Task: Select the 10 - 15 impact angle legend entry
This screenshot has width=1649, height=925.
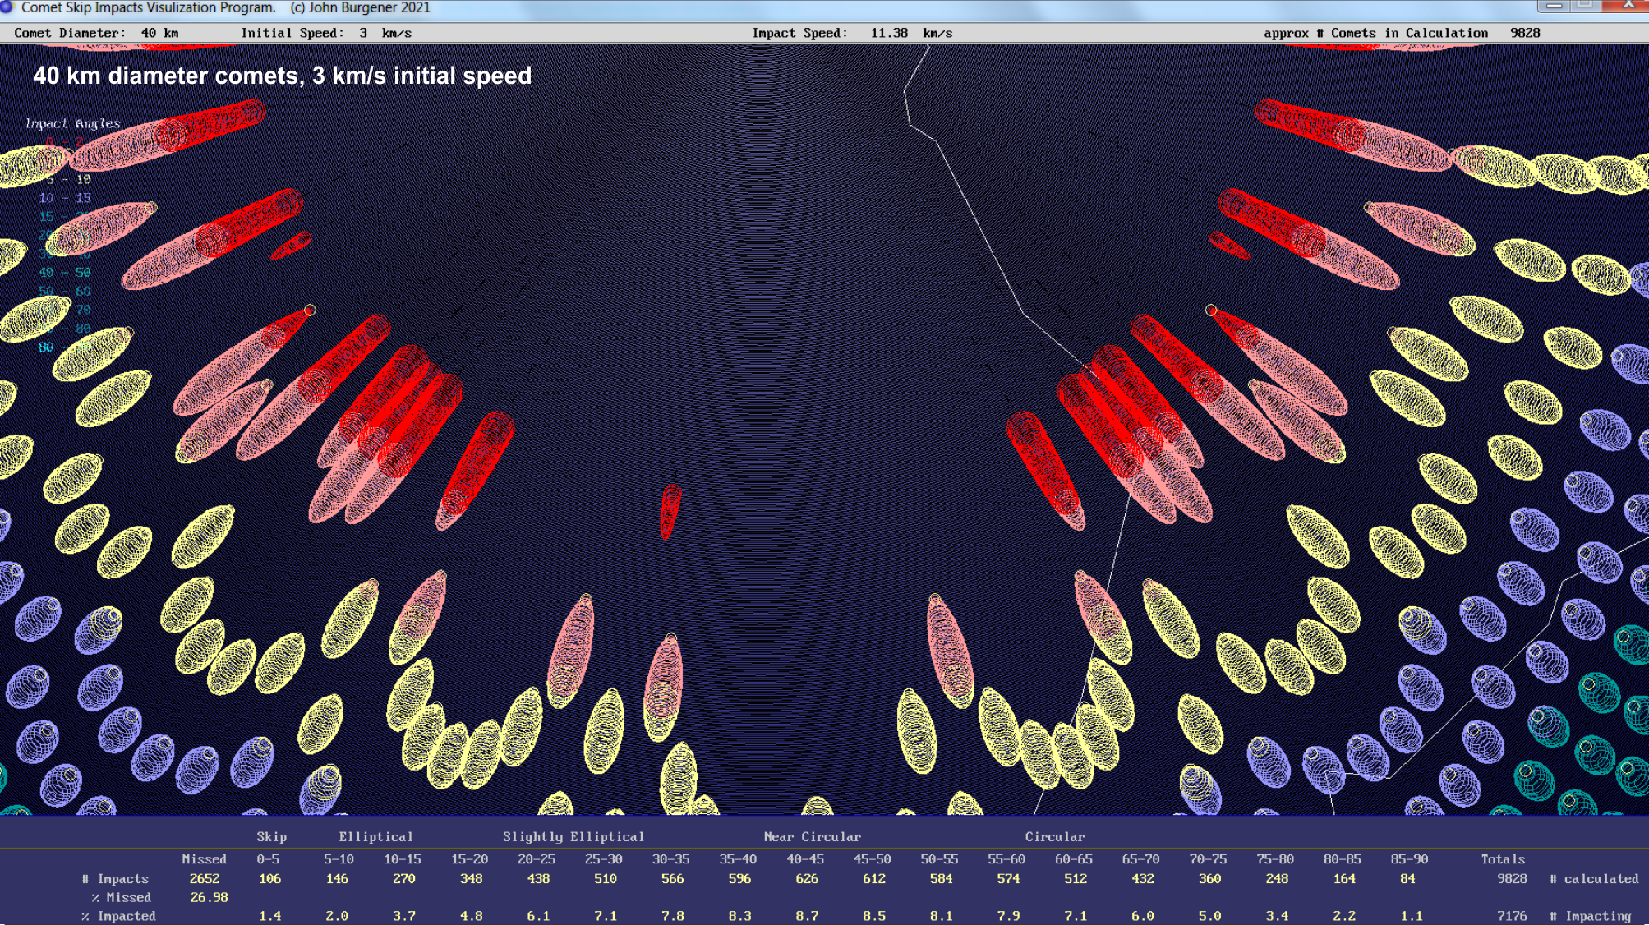Action: pyautogui.click(x=65, y=198)
